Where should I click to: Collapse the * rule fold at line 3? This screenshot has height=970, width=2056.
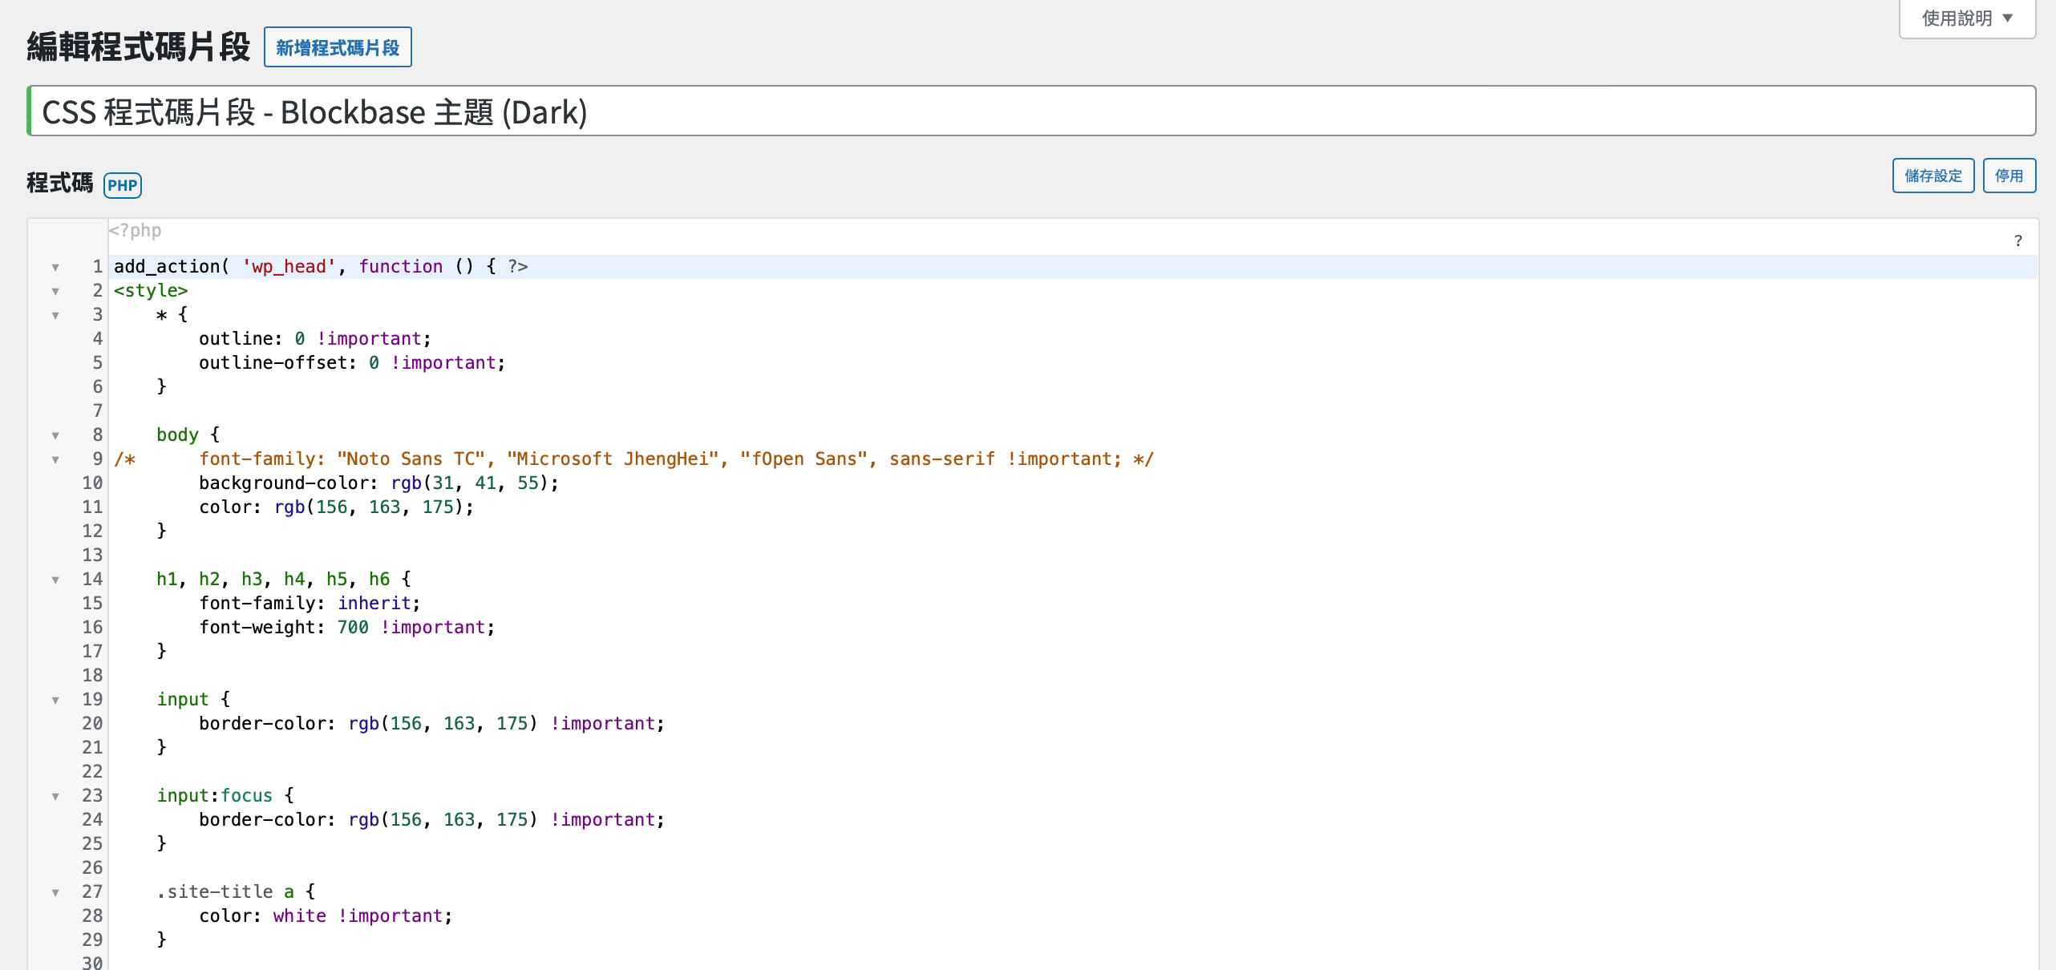click(x=55, y=315)
